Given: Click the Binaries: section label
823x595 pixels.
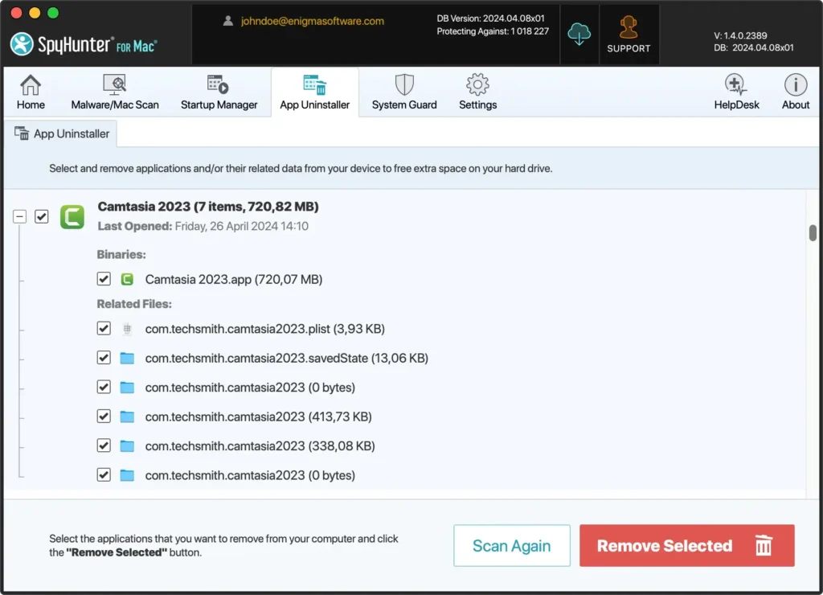Looking at the screenshot, I should (121, 255).
